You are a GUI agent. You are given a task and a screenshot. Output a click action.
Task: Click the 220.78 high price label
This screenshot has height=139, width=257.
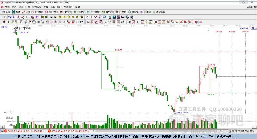click(211, 65)
